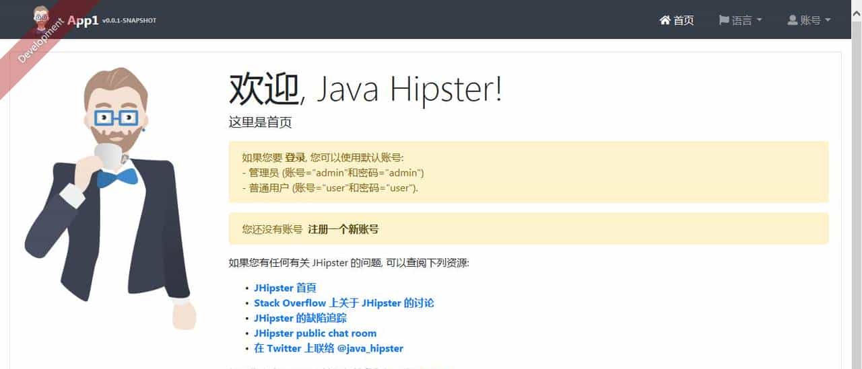Click the user icon for 账号

click(x=793, y=20)
